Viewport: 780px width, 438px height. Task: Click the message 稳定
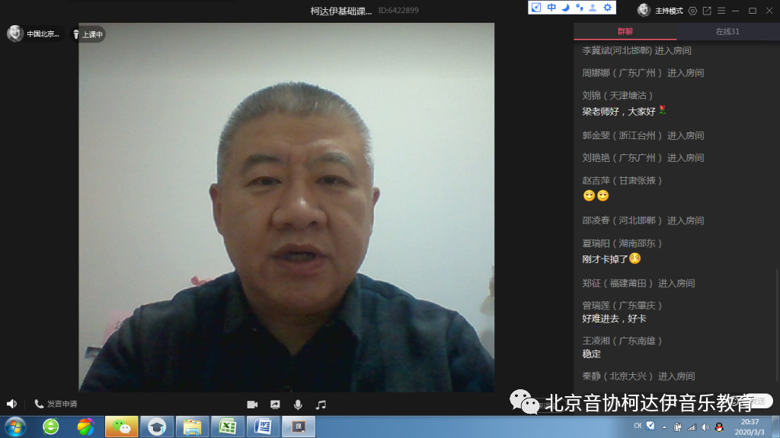591,354
